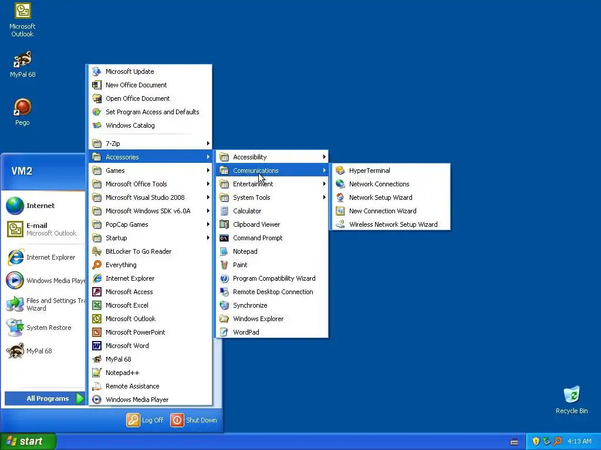Start the Network Setup Wizard
Image resolution: width=601 pixels, height=450 pixels.
[x=390, y=197]
